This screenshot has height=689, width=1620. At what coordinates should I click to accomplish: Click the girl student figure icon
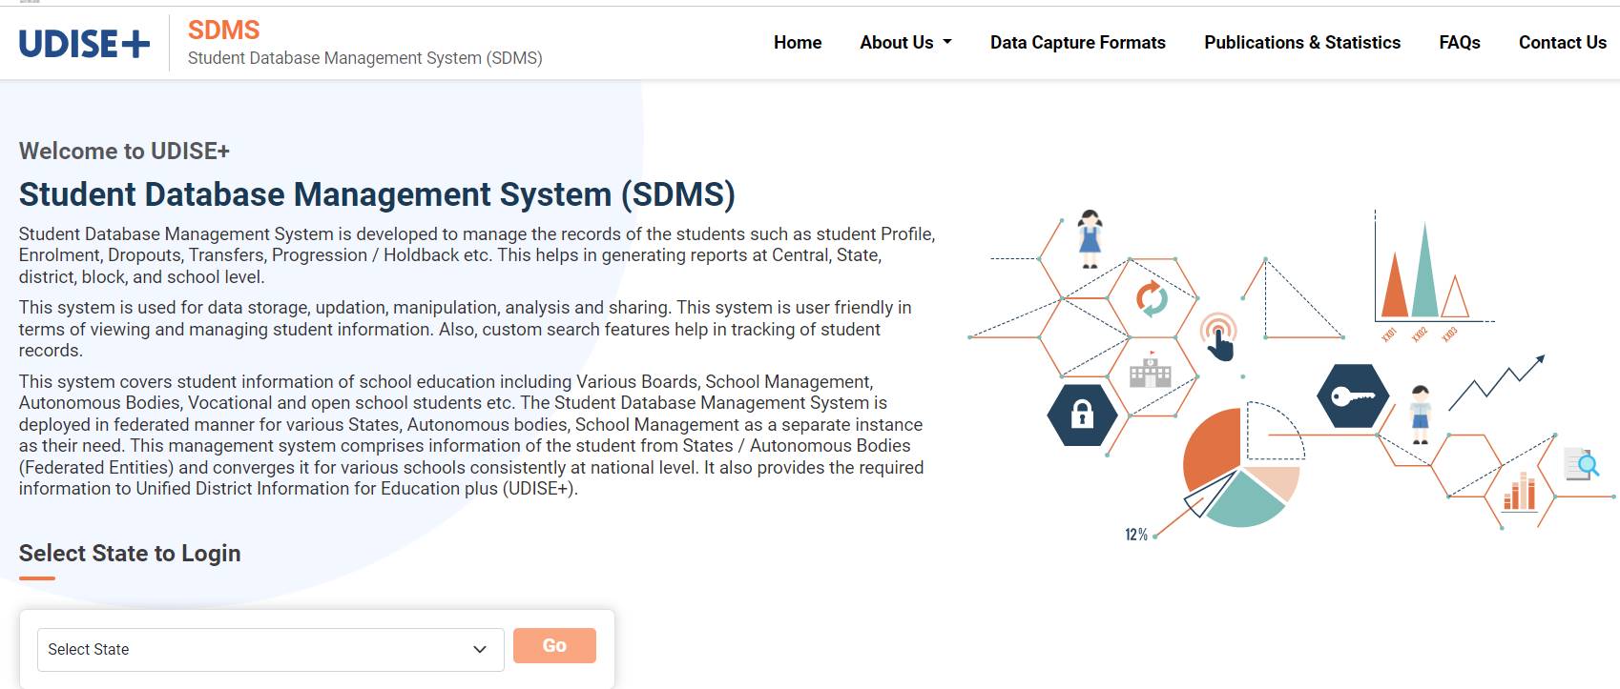1090,239
